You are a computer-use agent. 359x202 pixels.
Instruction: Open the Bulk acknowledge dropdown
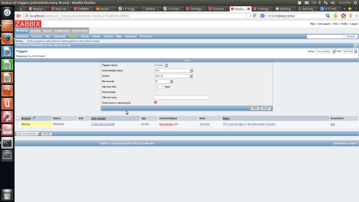pos(28,133)
